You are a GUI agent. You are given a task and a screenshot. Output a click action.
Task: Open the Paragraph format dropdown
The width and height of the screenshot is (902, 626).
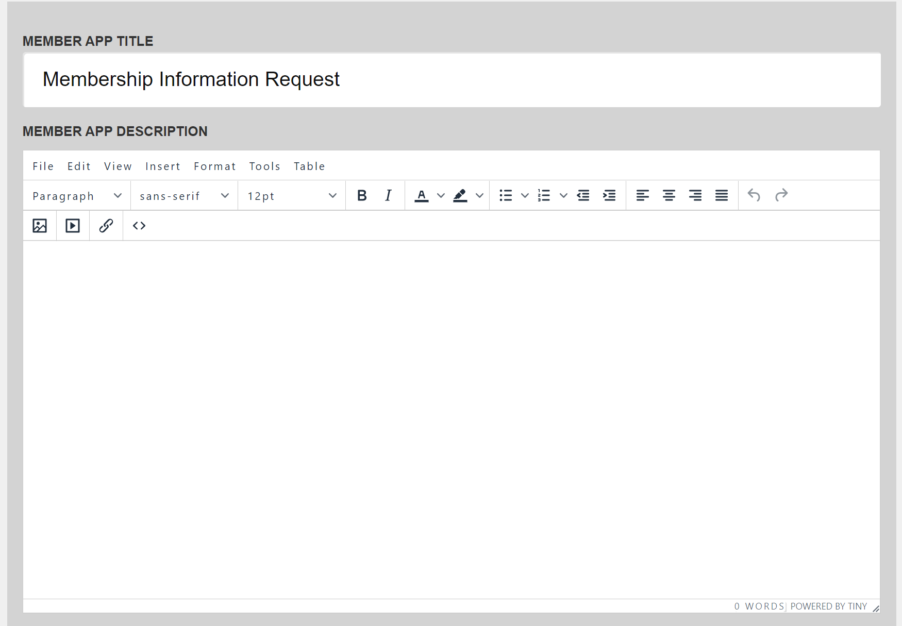(x=77, y=196)
